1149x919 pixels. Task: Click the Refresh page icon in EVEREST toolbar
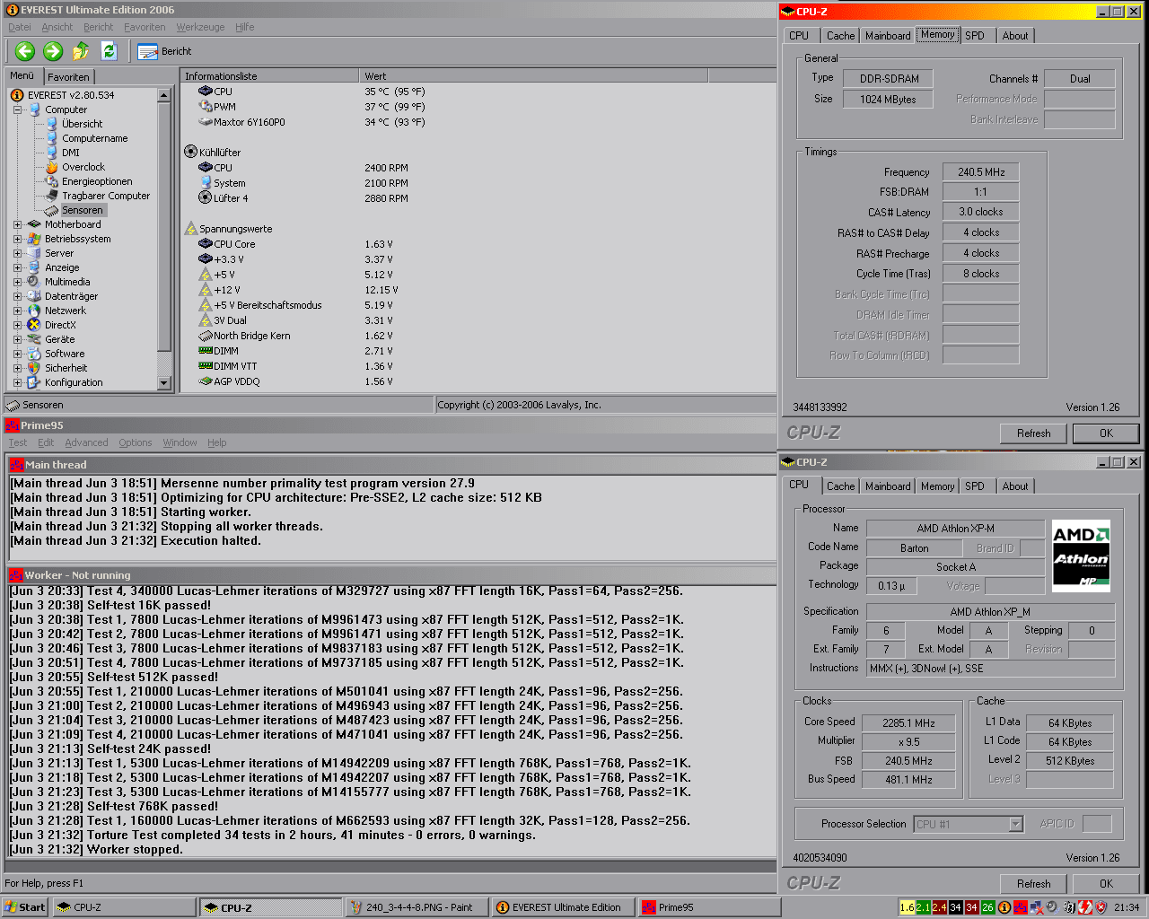(109, 51)
